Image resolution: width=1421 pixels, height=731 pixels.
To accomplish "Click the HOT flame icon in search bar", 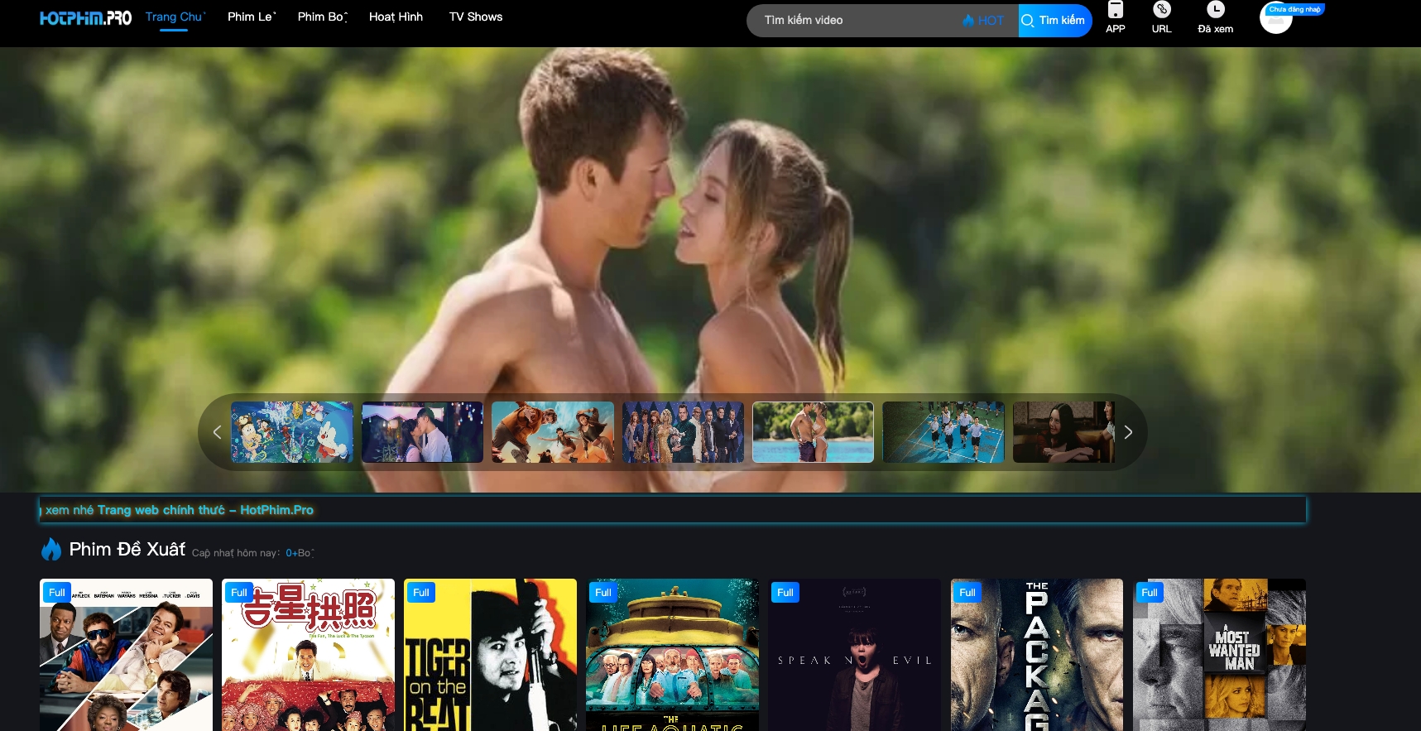I will pos(968,21).
